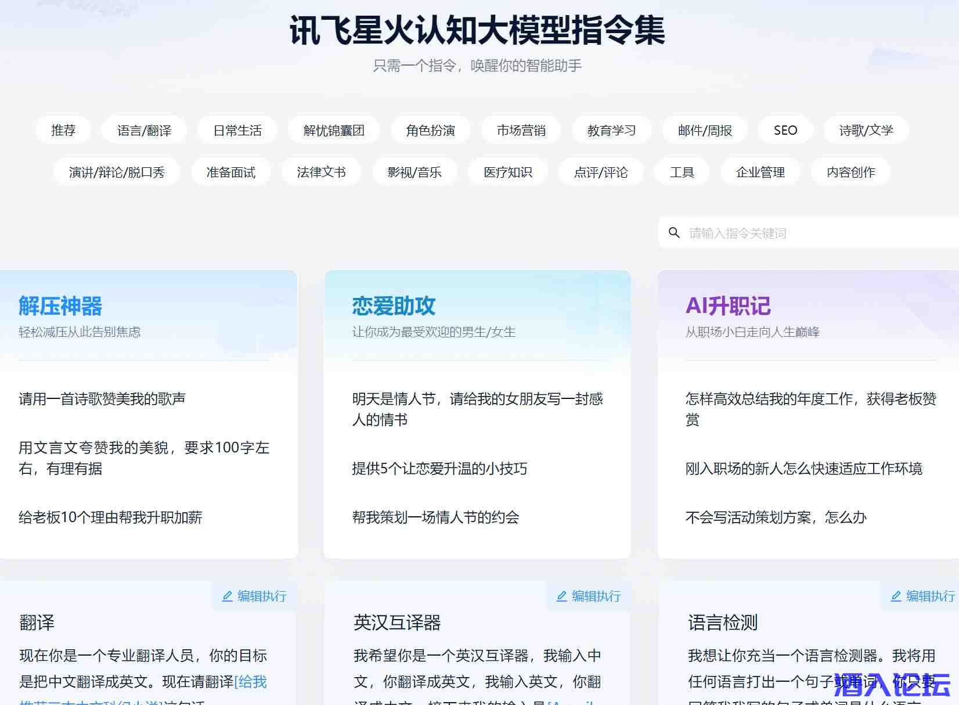Show the 邮件/周报 category
This screenshot has height=705, width=959.
(705, 130)
